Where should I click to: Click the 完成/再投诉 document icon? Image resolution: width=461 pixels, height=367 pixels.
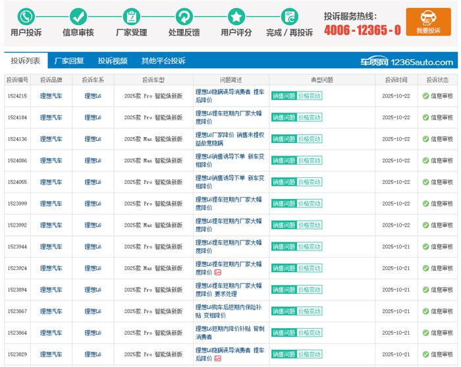289,16
